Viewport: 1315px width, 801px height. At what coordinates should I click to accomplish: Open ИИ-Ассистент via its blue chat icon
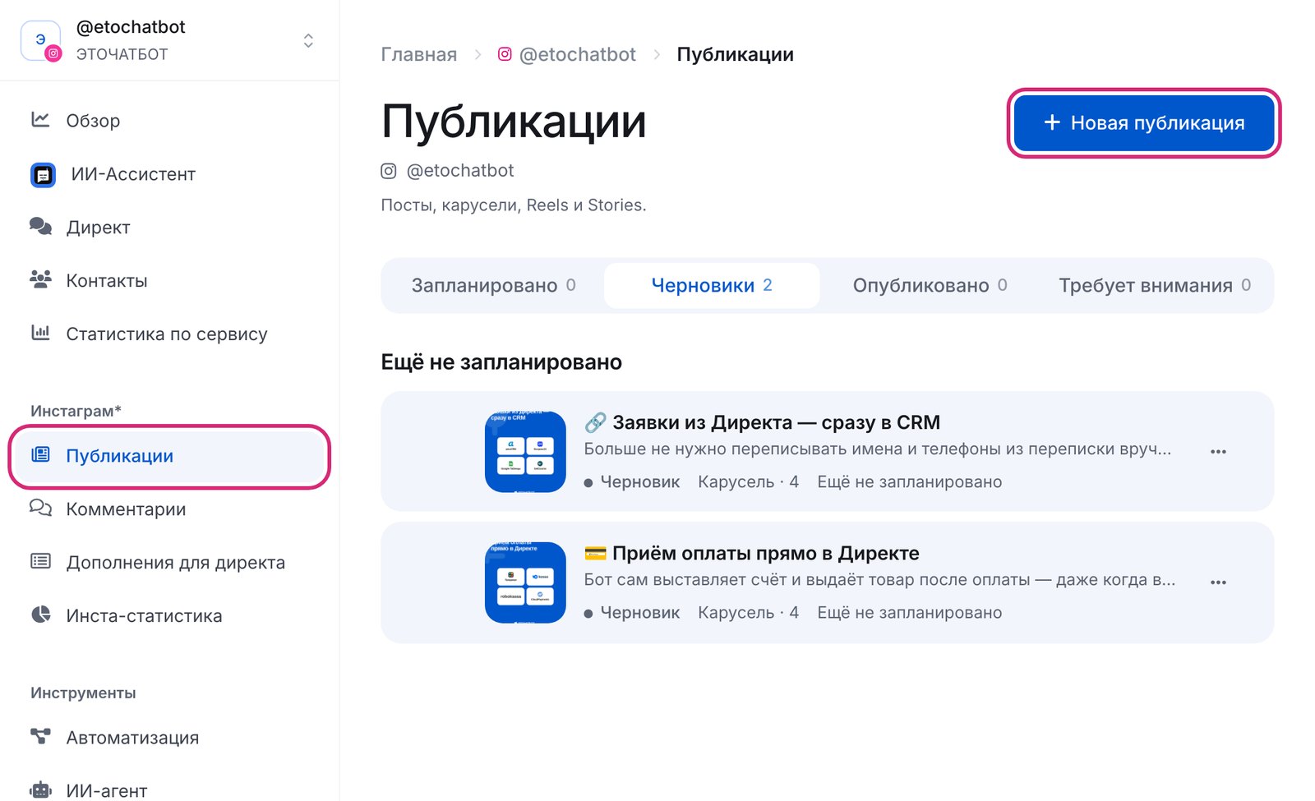(43, 174)
